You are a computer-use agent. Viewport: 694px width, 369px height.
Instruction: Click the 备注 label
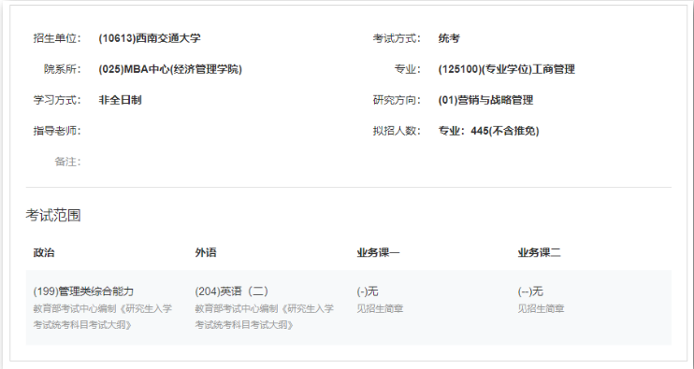[x=67, y=162]
